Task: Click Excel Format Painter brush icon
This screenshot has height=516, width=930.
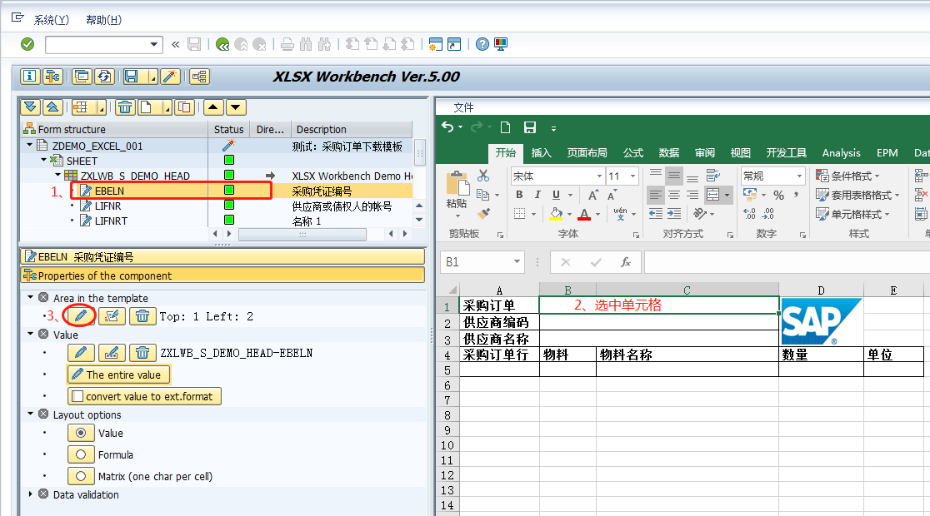Action: tap(484, 213)
